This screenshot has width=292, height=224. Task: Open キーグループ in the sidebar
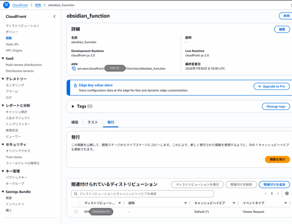15,184
